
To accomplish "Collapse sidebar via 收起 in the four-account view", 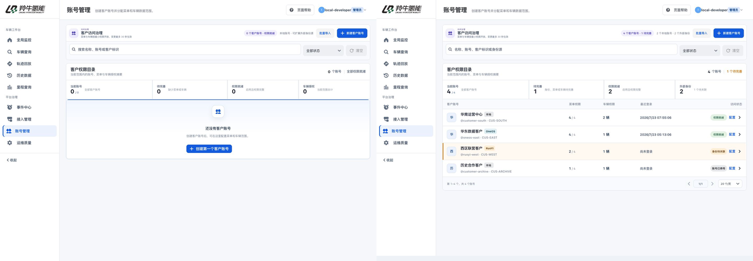I will pos(388,160).
